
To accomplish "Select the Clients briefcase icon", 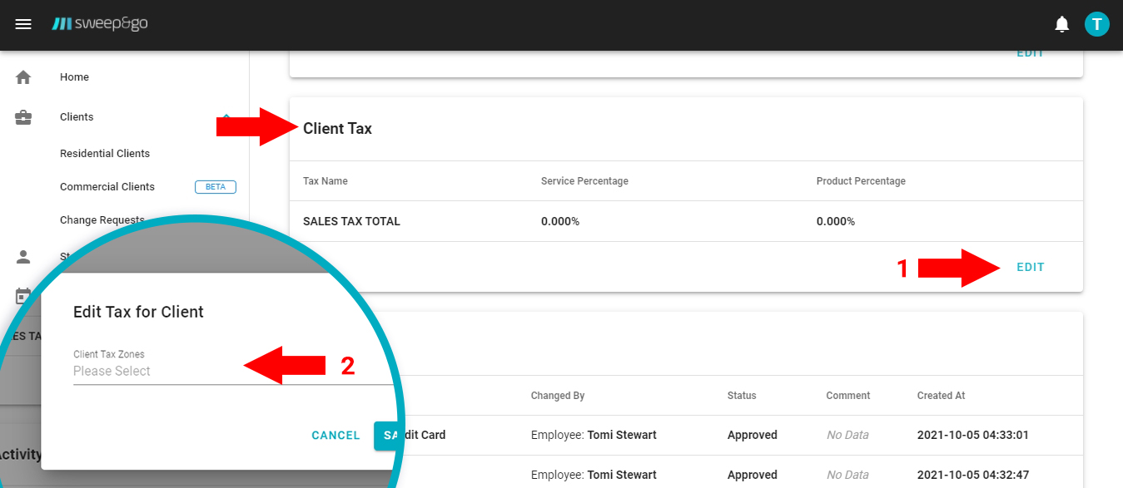I will point(22,116).
